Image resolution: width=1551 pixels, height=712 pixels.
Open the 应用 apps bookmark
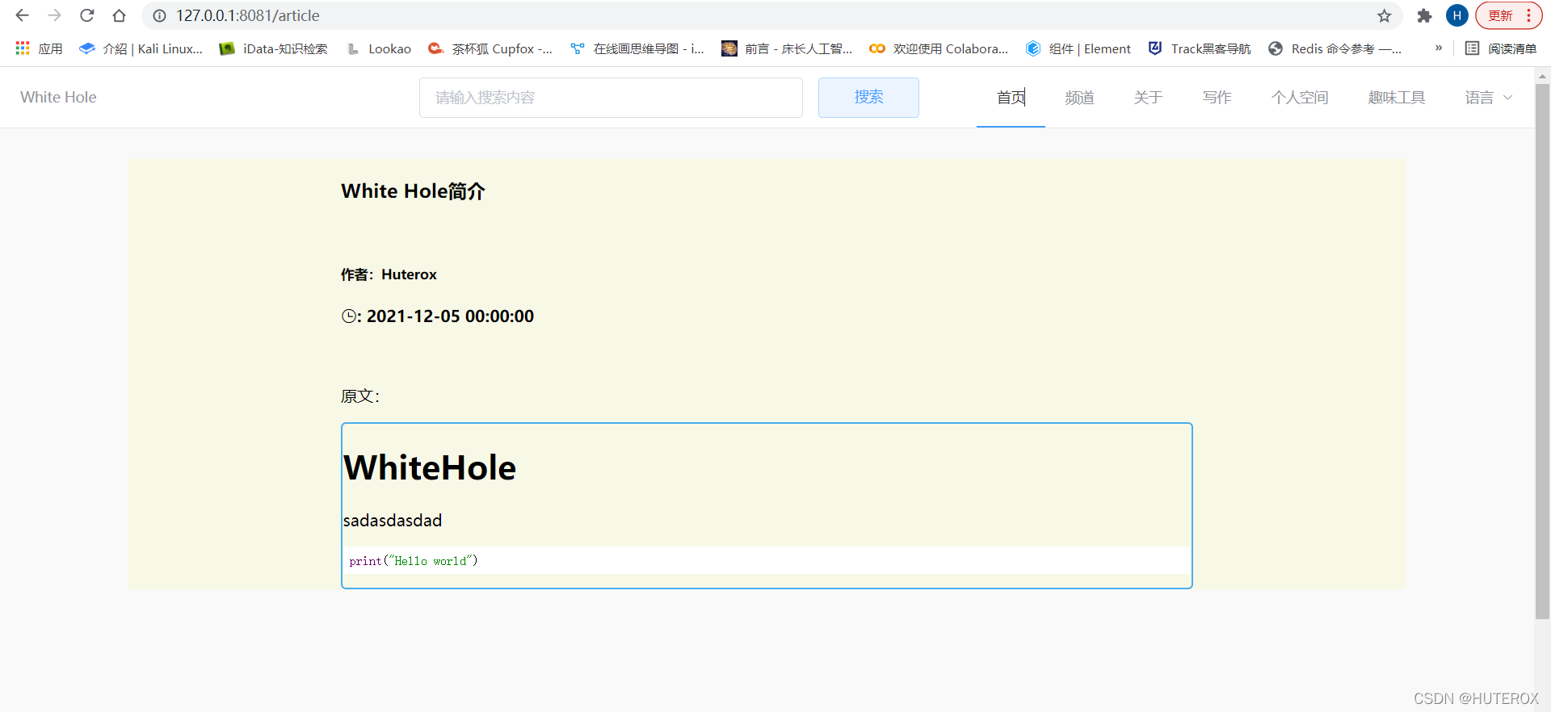point(39,48)
